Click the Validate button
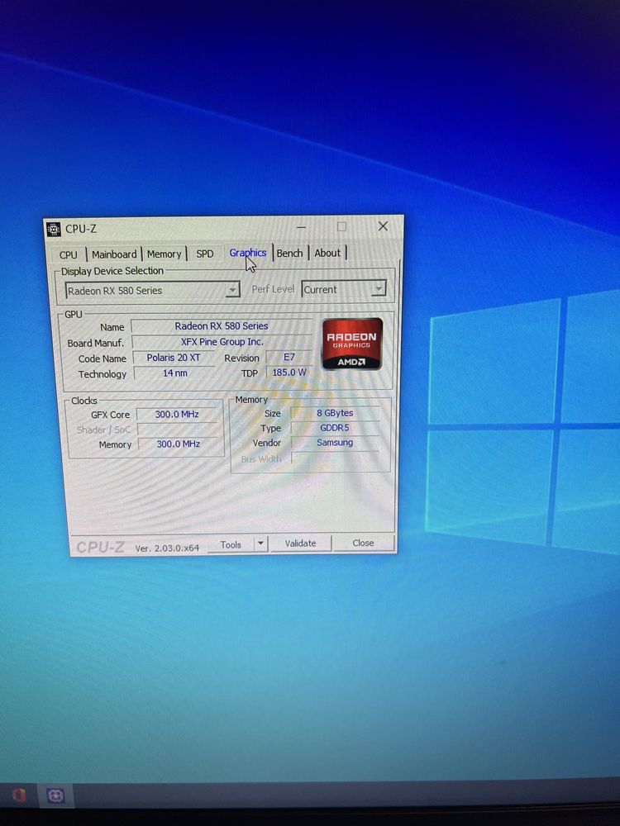This screenshot has width=620, height=826. point(301,544)
